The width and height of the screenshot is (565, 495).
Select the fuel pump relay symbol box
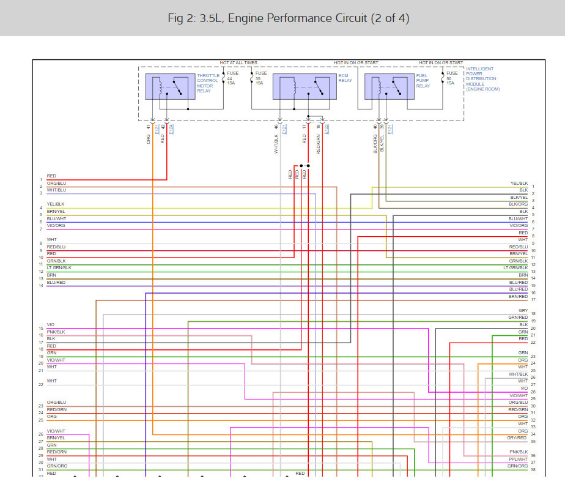click(390, 86)
